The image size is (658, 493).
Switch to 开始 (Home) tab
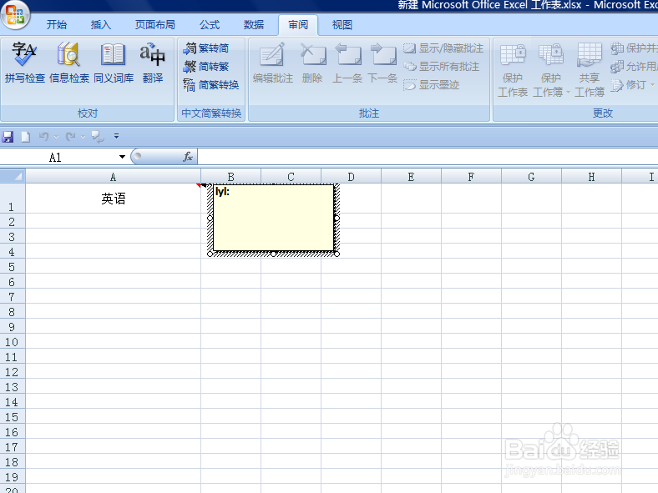[57, 25]
